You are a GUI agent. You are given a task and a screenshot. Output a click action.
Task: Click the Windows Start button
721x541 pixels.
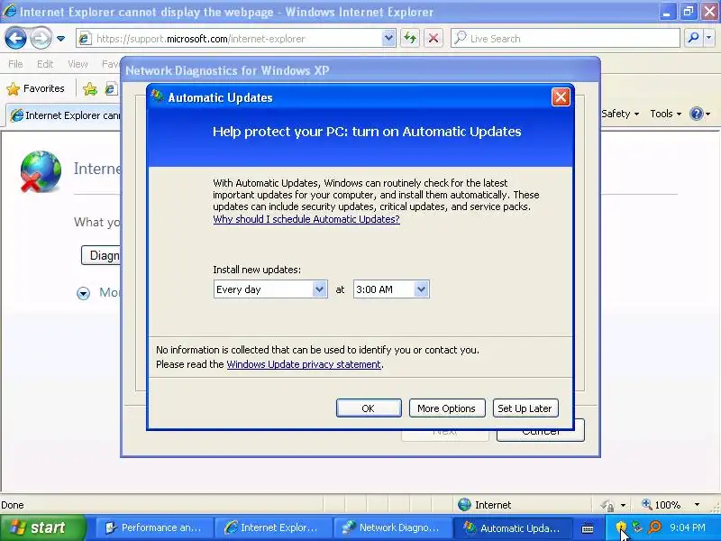pyautogui.click(x=43, y=527)
